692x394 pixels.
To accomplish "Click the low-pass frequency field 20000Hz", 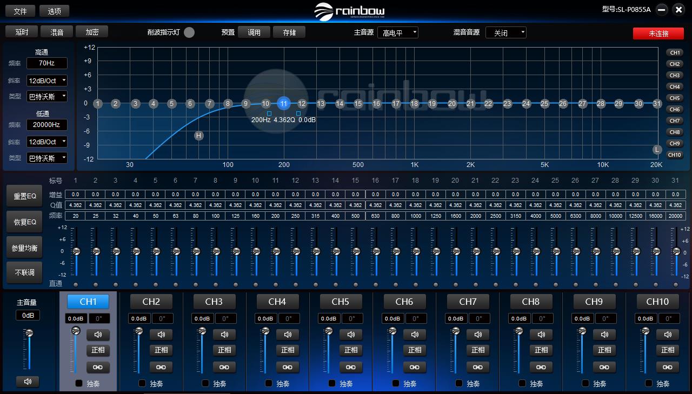I will click(x=47, y=124).
